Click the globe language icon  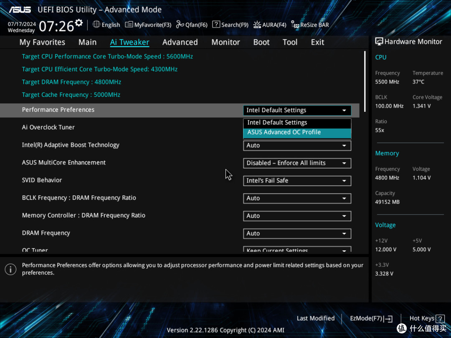96,25
